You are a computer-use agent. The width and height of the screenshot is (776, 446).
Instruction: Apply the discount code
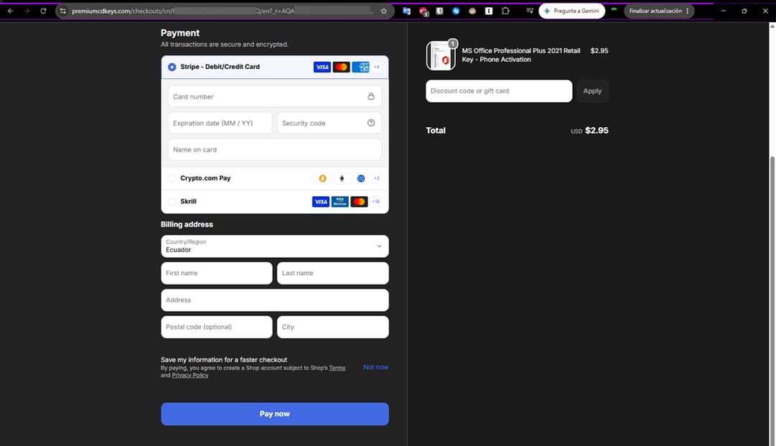coord(592,91)
